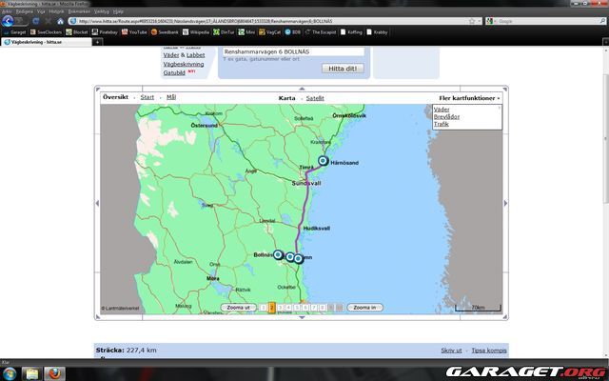Click the Hitta dit! button
Image resolution: width=609 pixels, height=381 pixels.
[x=342, y=69]
